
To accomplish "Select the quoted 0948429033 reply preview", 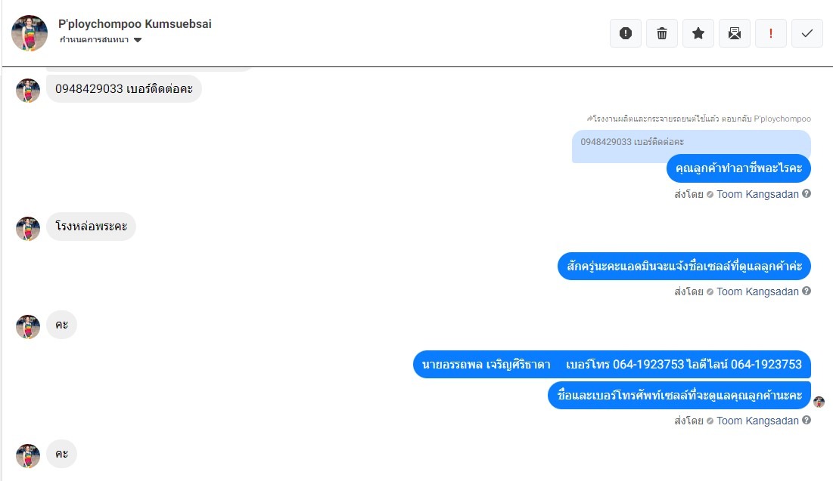I will click(692, 142).
